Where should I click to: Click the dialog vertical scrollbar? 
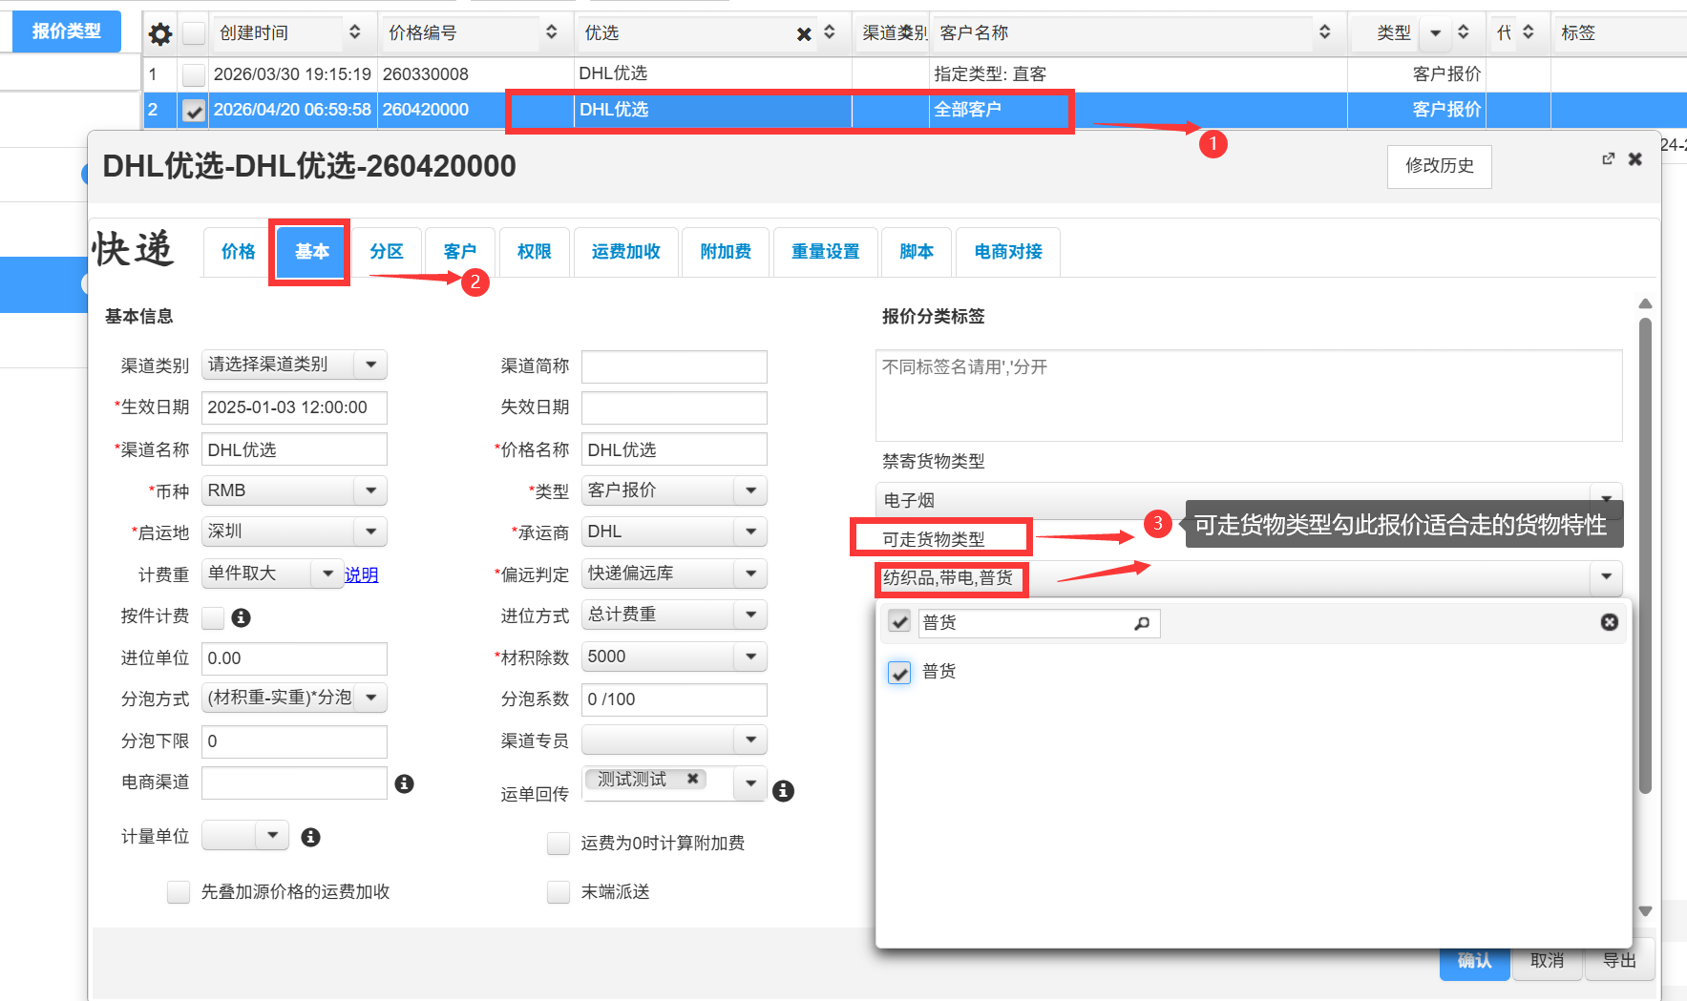click(1645, 555)
